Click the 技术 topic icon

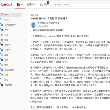(x=2, y=60)
